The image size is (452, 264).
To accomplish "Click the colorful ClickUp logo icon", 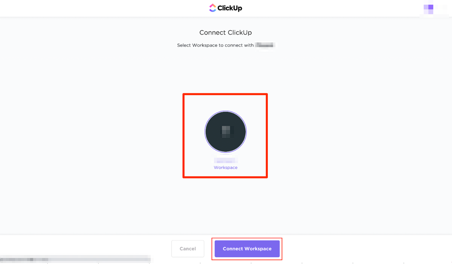I will (213, 8).
